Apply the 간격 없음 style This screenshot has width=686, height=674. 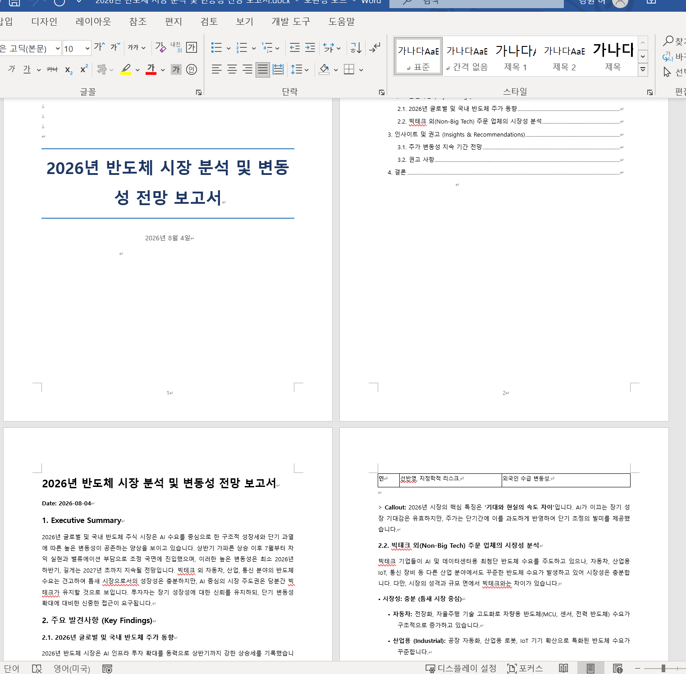tap(467, 56)
